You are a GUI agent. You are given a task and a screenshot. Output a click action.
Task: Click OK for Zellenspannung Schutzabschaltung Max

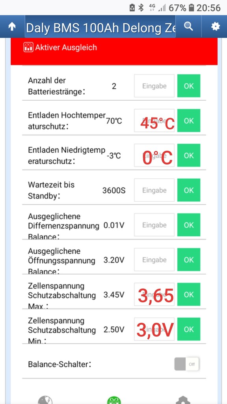(189, 294)
